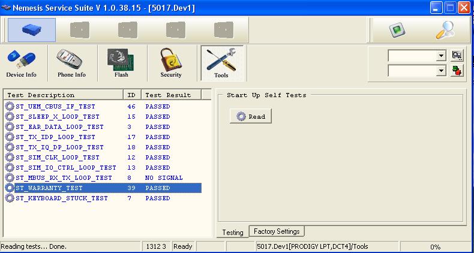Click gear icon of ST_UEM_CBUS_IF_TEST

coord(10,106)
